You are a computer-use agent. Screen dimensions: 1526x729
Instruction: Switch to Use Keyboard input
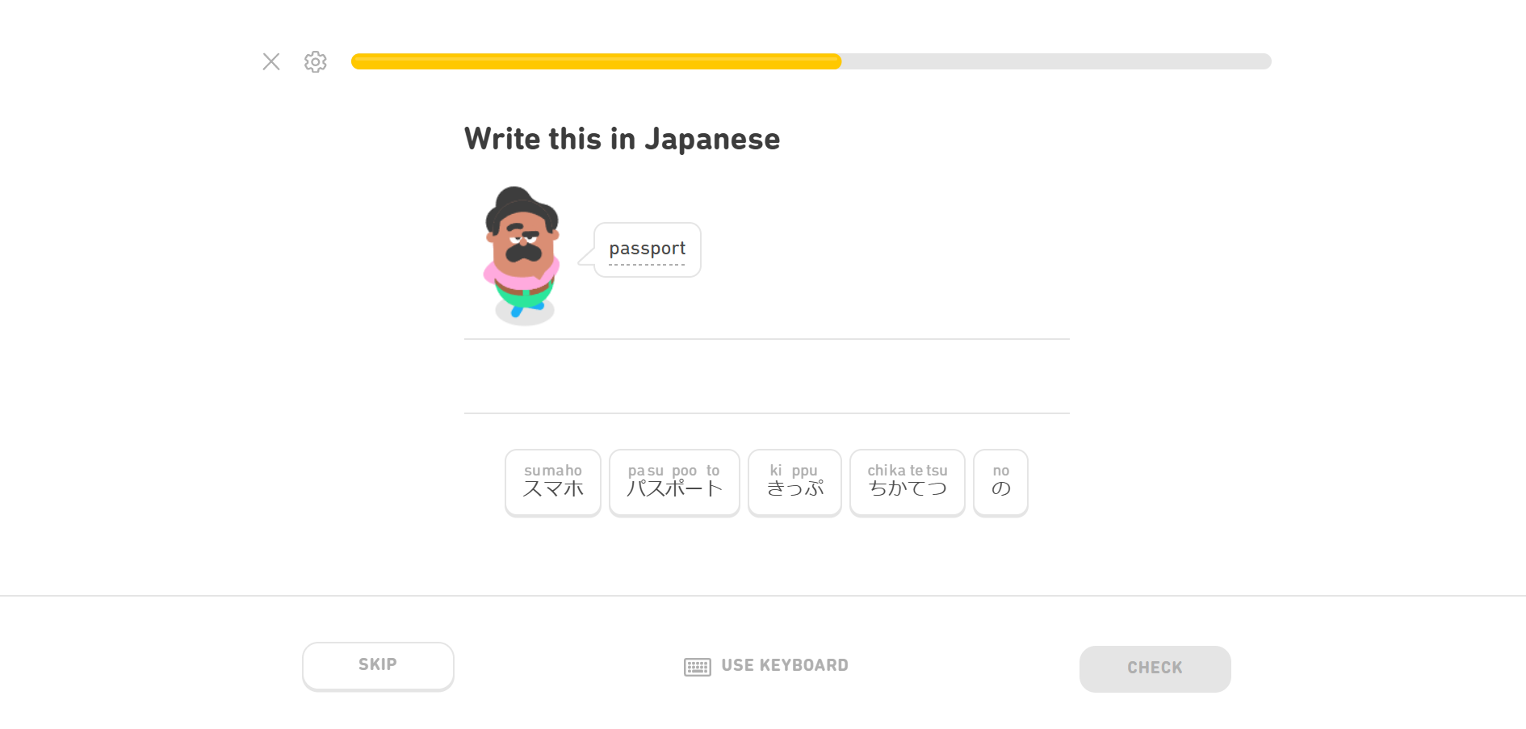click(766, 666)
